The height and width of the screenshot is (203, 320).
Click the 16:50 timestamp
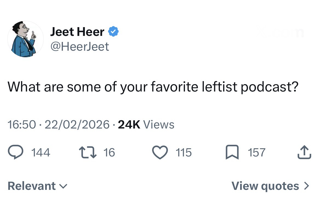(22, 125)
